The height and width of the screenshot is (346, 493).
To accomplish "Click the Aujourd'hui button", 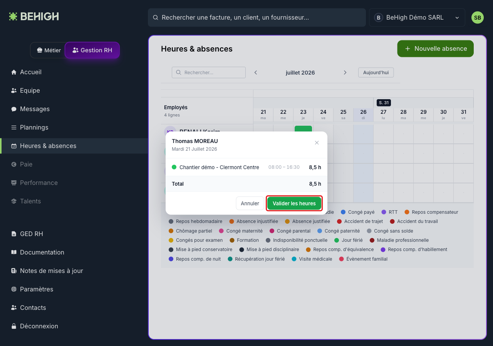I will click(x=376, y=73).
